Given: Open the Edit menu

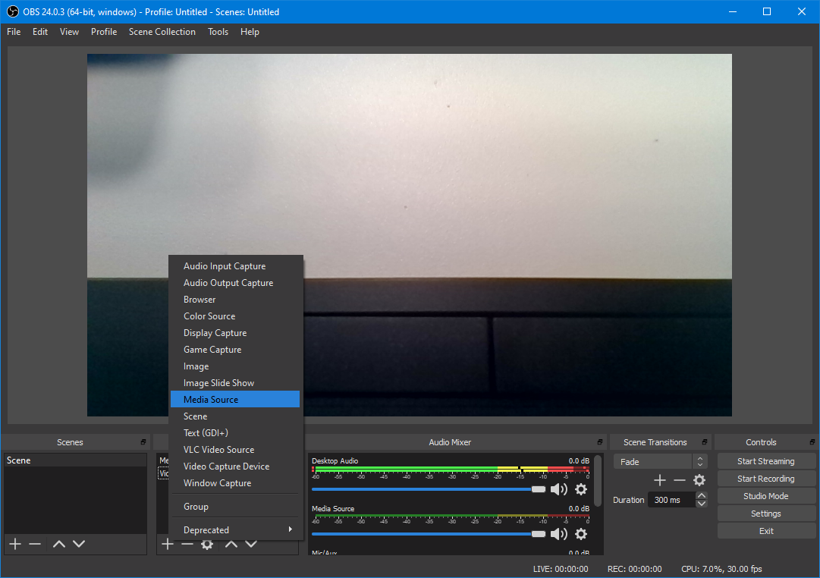Looking at the screenshot, I should tap(39, 32).
